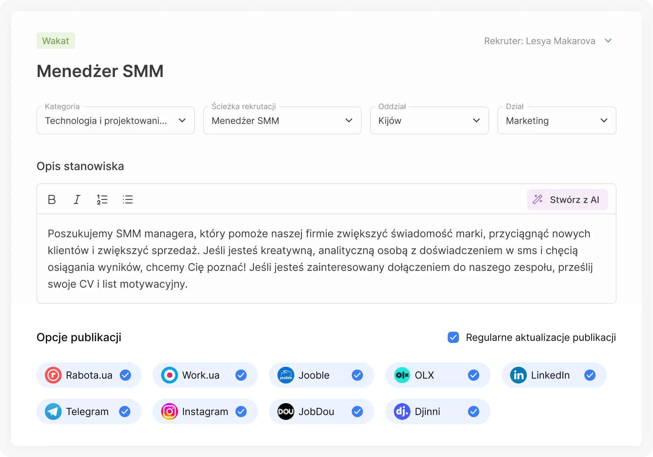Screen dimensions: 653x457
Task: Click the Stwórz z AI button
Action: [x=567, y=199]
